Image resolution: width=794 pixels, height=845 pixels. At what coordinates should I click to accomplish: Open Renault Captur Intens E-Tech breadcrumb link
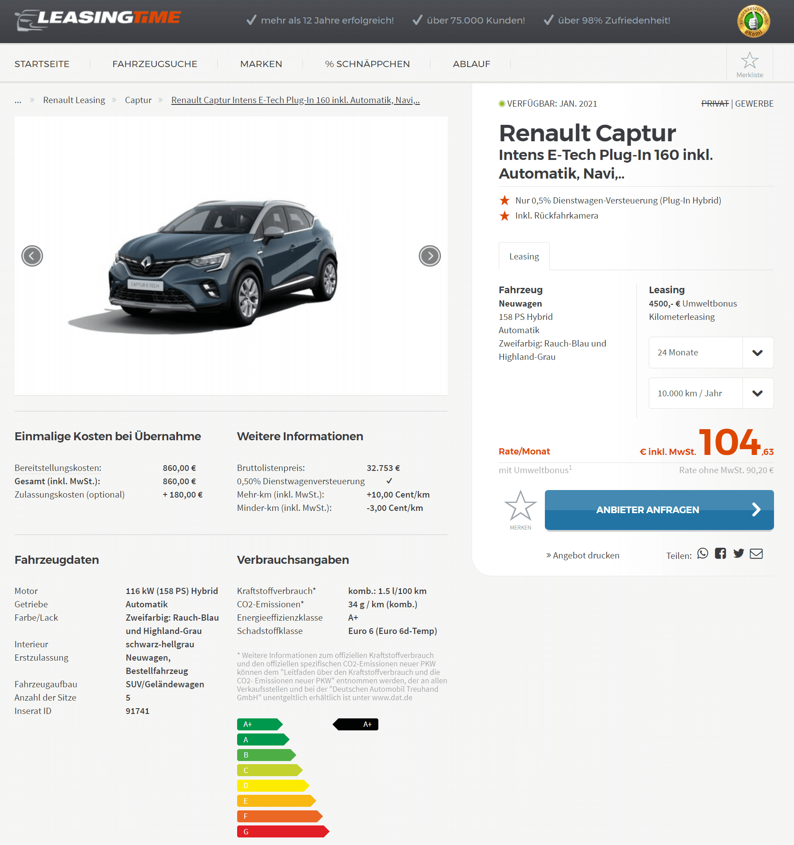295,100
